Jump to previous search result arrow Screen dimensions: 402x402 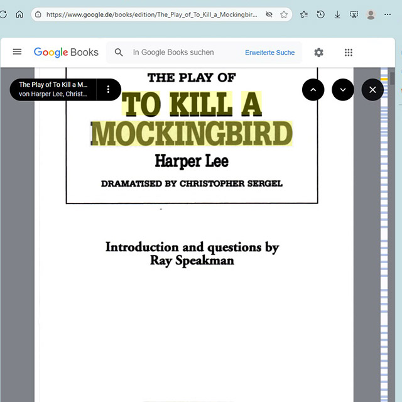(x=313, y=89)
